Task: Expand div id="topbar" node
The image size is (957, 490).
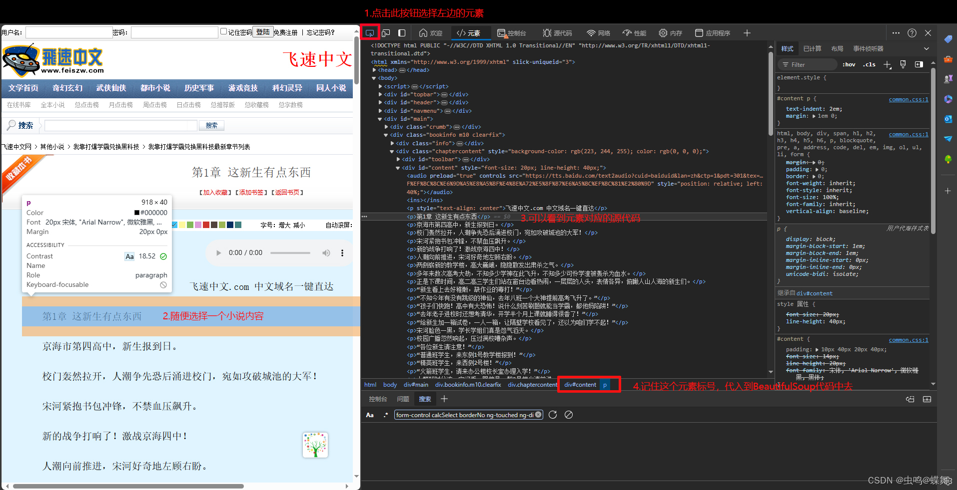Action: click(x=380, y=94)
